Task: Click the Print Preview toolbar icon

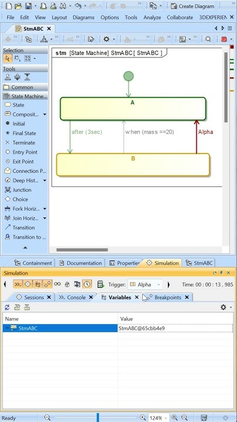Action: pyautogui.click(x=53, y=6)
